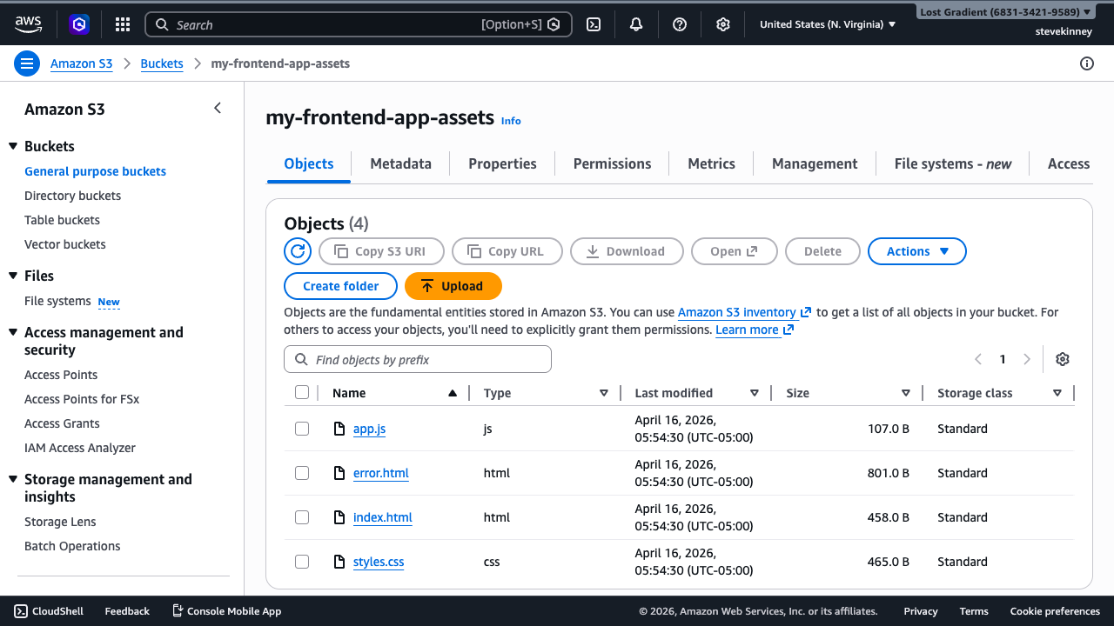Open the Actions dropdown
Screen dimensions: 1114x626
(917, 251)
